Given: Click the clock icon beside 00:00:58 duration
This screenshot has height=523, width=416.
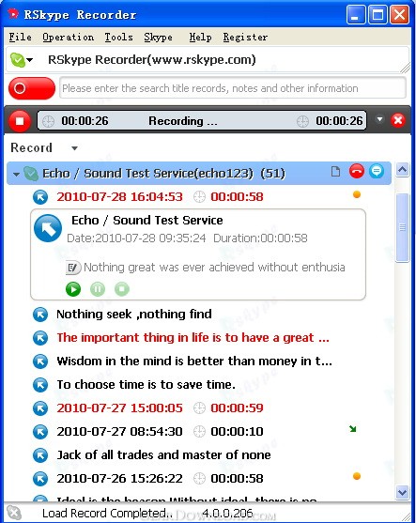Looking at the screenshot, I should click(x=199, y=197).
